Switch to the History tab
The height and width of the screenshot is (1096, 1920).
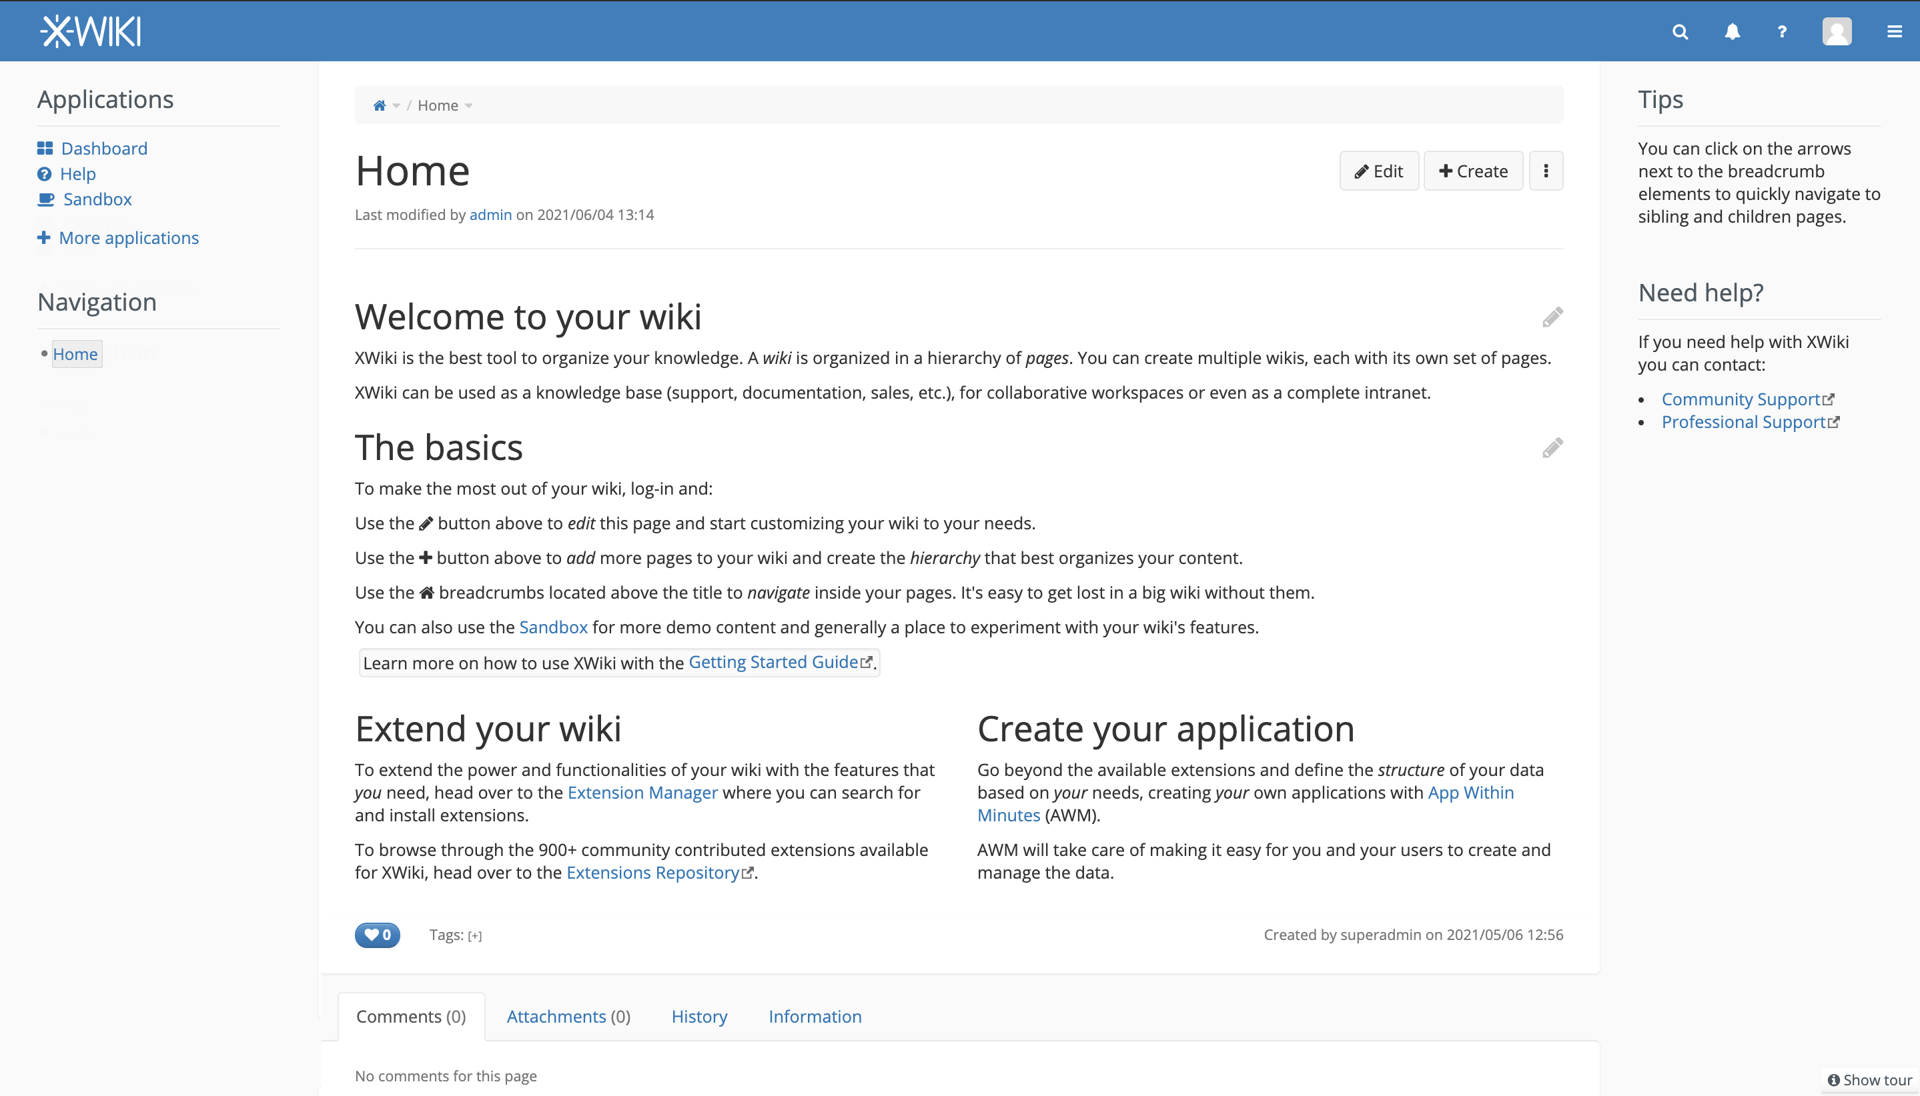(699, 1017)
